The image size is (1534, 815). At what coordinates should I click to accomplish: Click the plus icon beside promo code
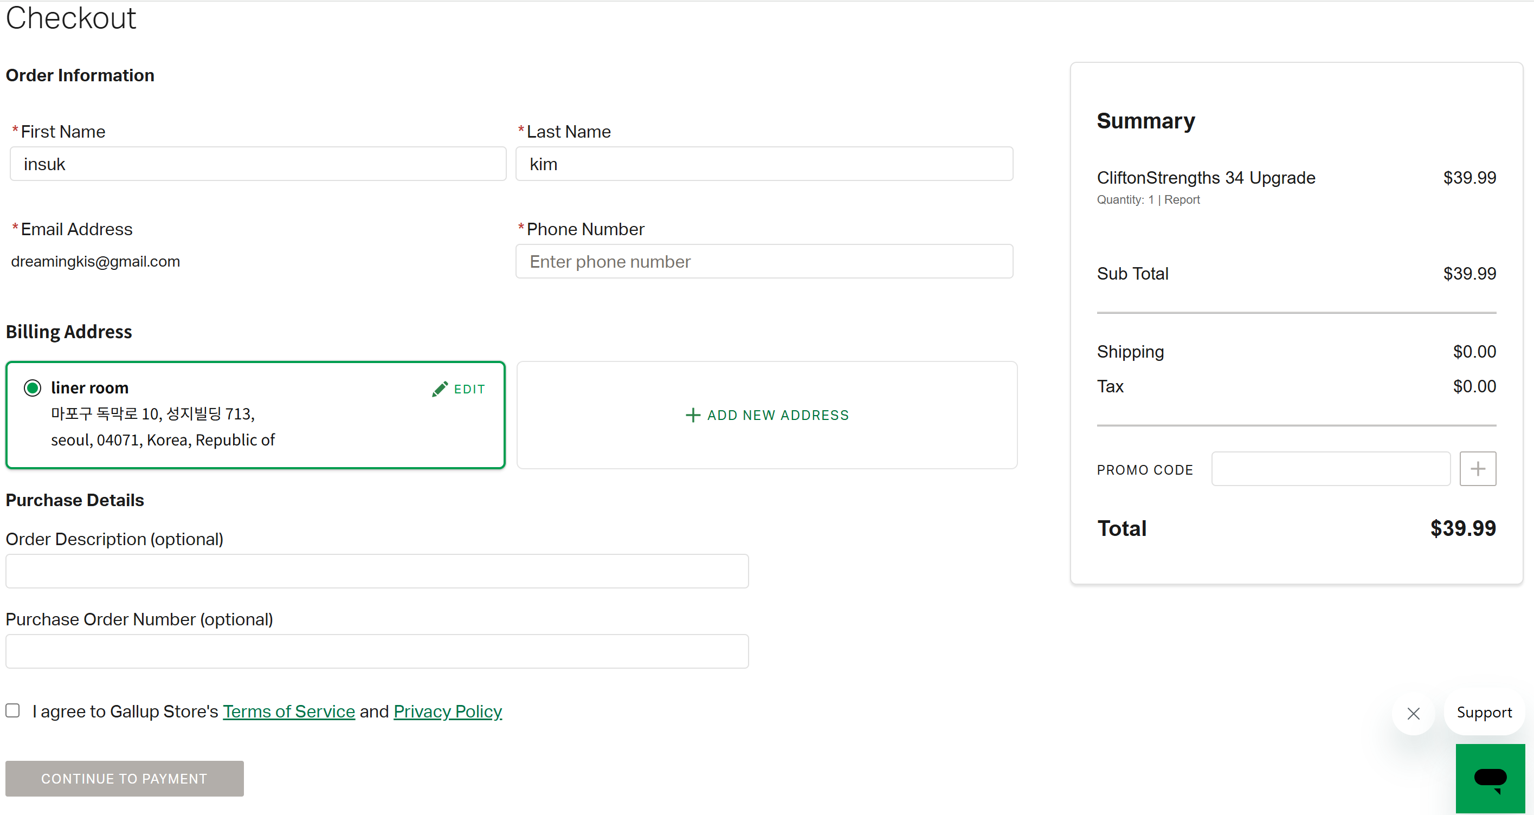click(x=1478, y=469)
